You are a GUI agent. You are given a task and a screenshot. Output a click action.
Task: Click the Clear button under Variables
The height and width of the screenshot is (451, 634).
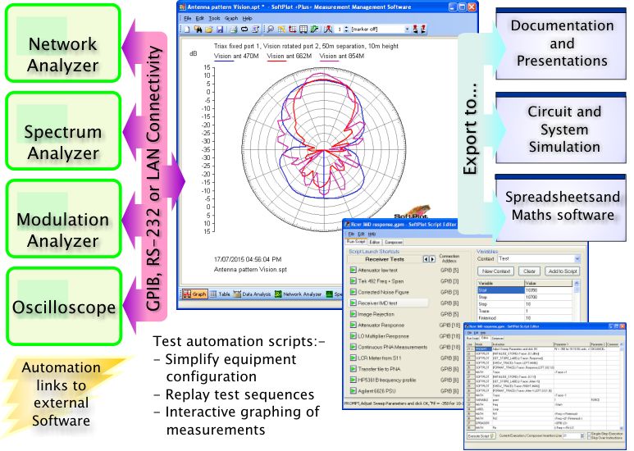pos(529,271)
